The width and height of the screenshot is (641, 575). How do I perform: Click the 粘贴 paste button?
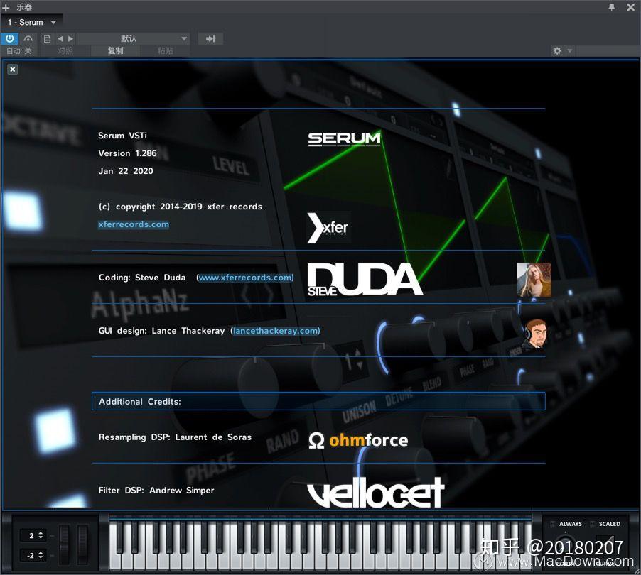[x=165, y=51]
